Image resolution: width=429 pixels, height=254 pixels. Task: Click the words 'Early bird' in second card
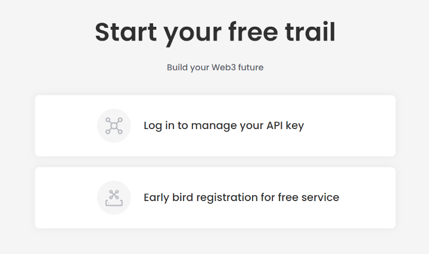168,197
